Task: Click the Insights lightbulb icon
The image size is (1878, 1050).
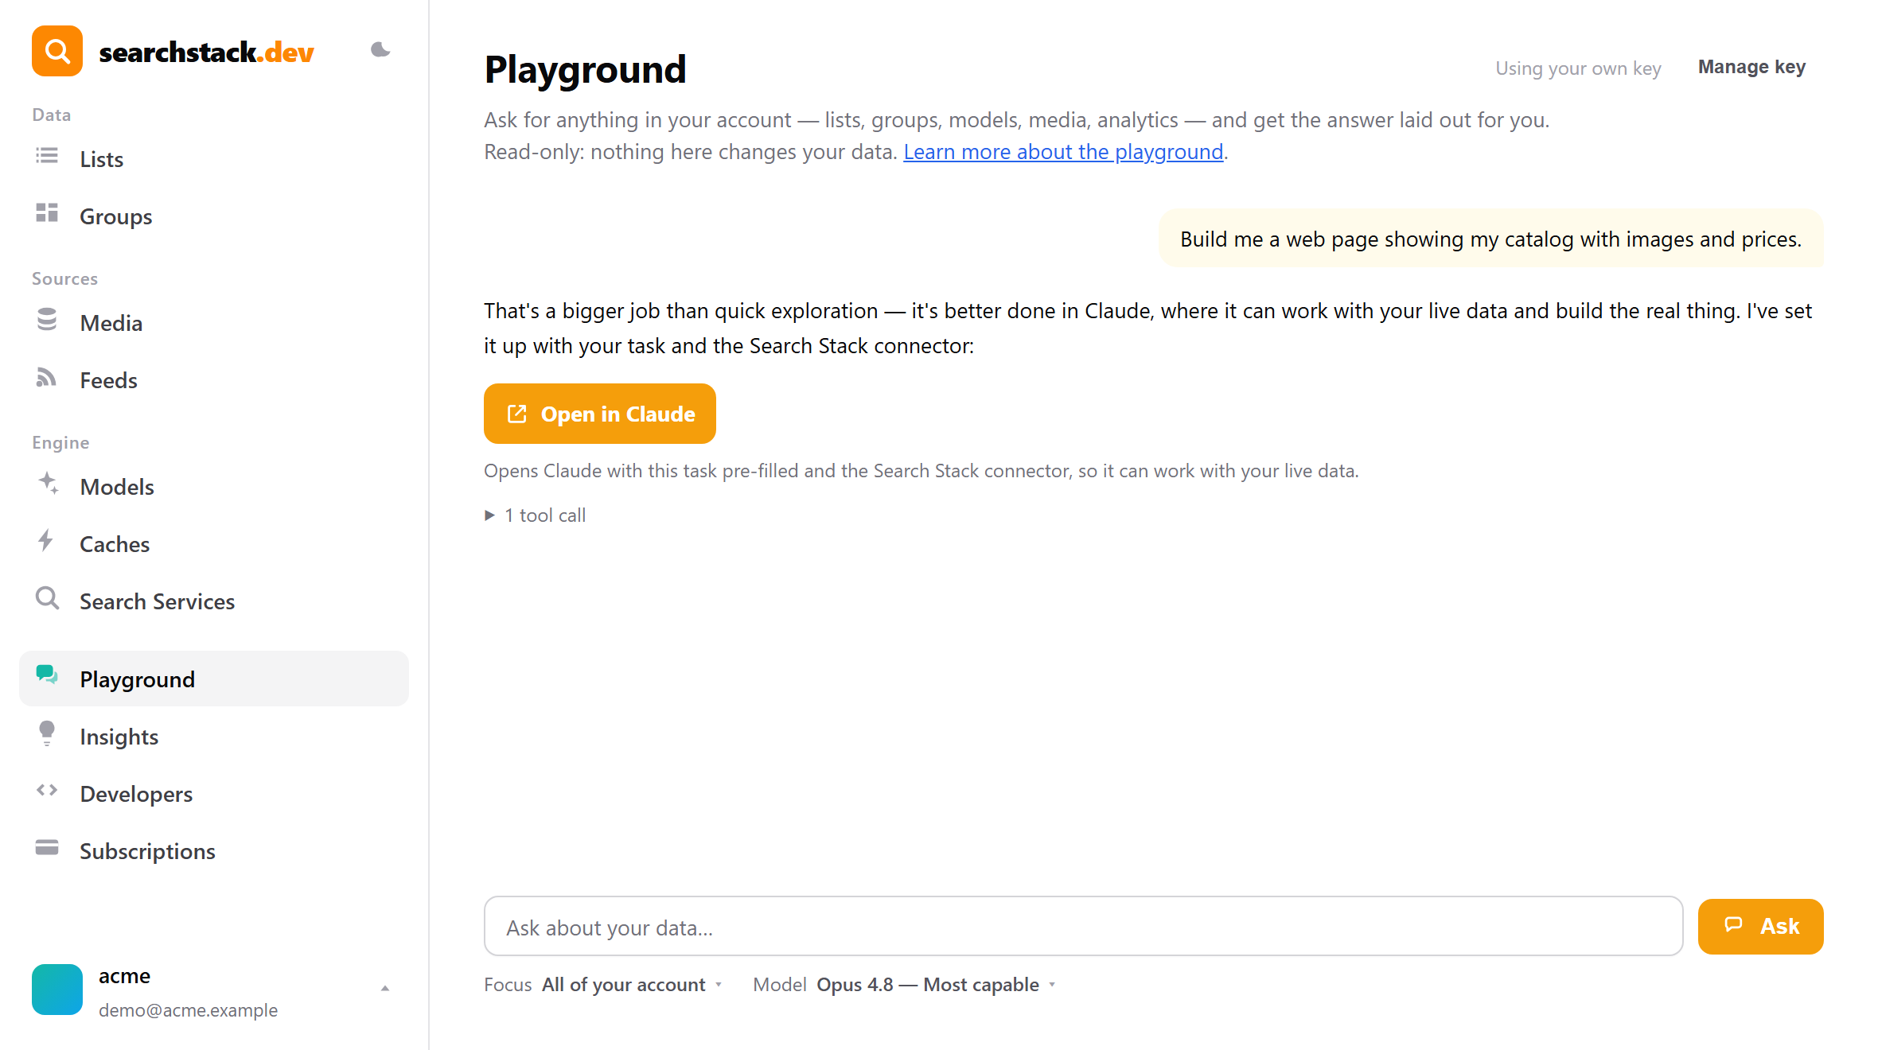Action: 47,733
